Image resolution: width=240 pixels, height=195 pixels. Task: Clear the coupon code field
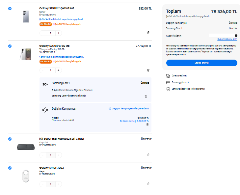pos(236,35)
